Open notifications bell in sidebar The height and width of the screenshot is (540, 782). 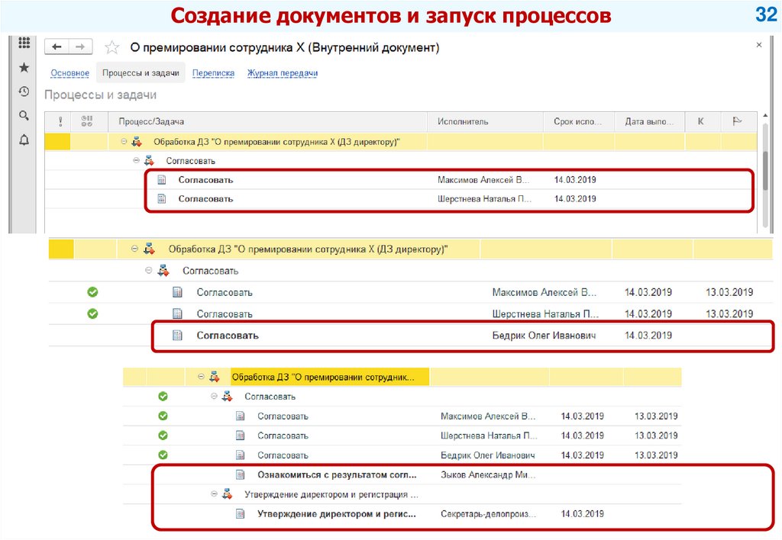click(x=24, y=140)
